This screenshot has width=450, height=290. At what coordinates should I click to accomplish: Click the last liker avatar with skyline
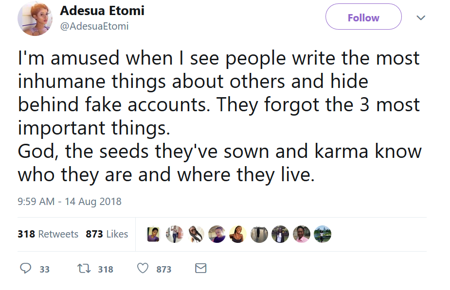click(x=322, y=234)
